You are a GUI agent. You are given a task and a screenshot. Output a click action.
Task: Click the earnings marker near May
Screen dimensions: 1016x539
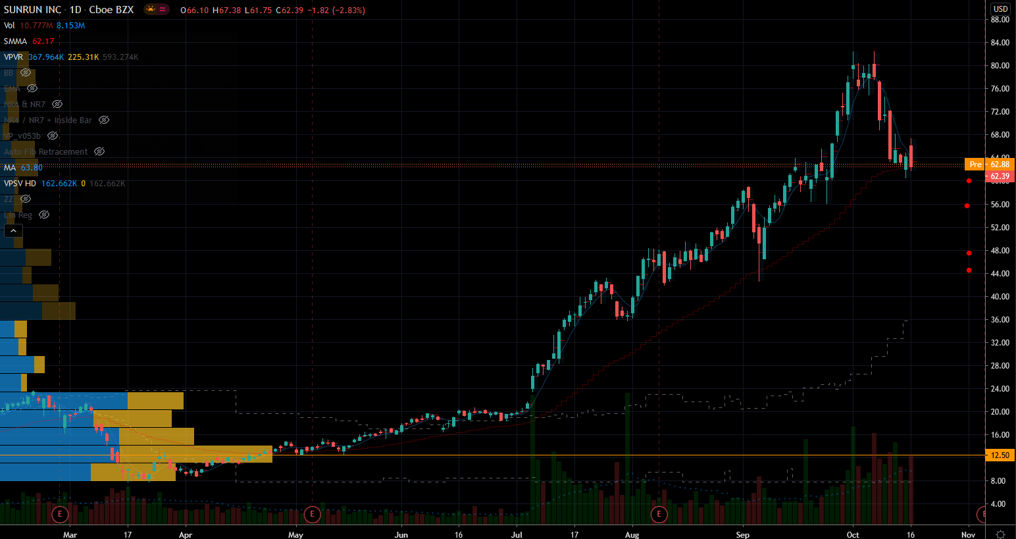coord(312,514)
